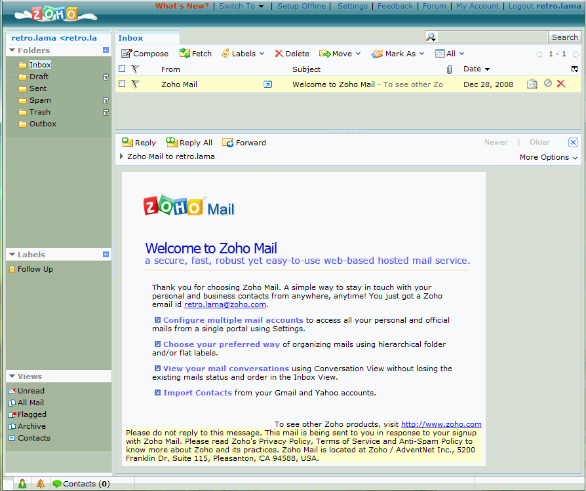Click the Compose mail icon
The height and width of the screenshot is (491, 586).
pos(127,54)
